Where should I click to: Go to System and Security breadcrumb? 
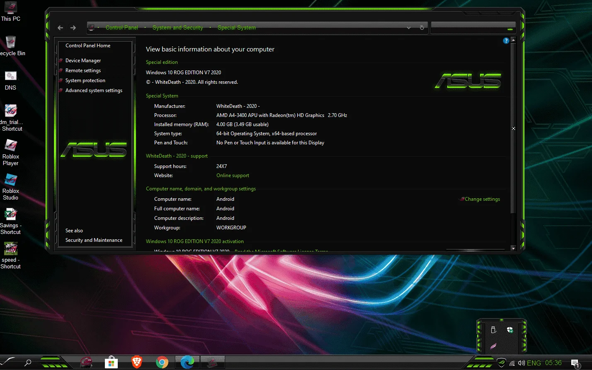coord(178,27)
